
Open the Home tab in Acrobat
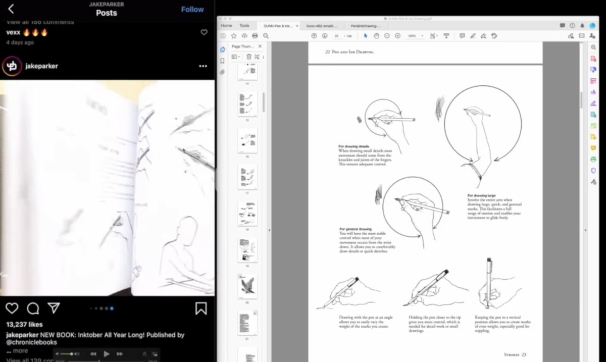pos(226,25)
